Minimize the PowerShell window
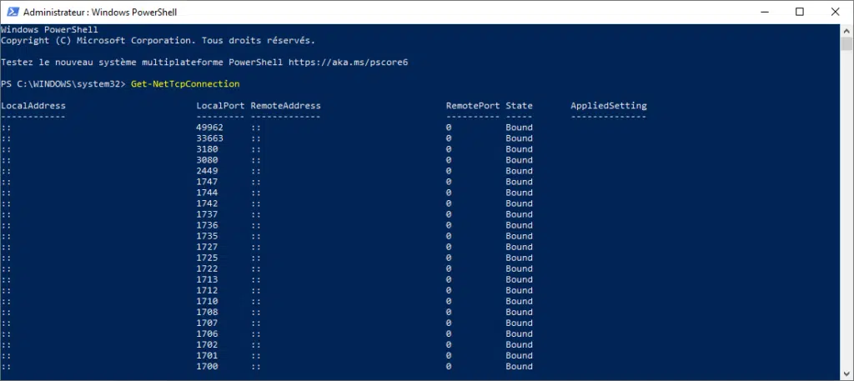 pos(764,12)
